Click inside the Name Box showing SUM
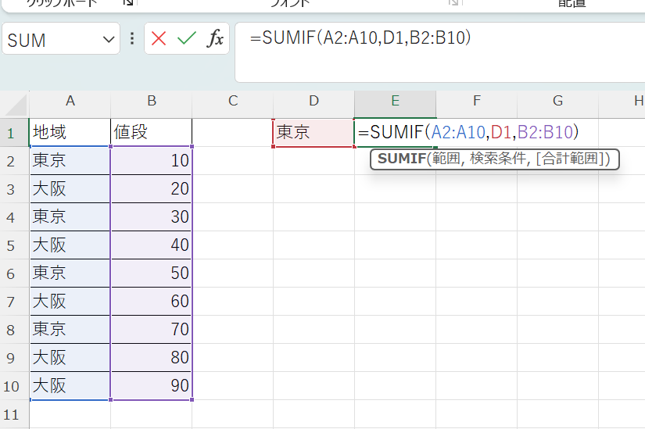 coord(48,40)
